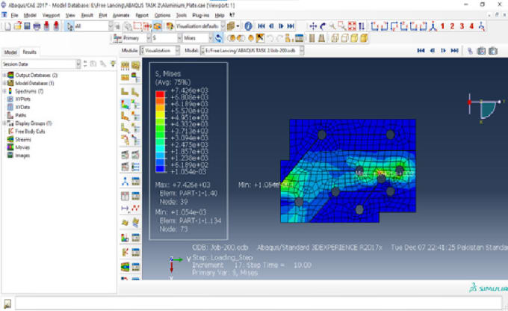
Task: Click the dark blue legend band
Action: click(x=160, y=169)
